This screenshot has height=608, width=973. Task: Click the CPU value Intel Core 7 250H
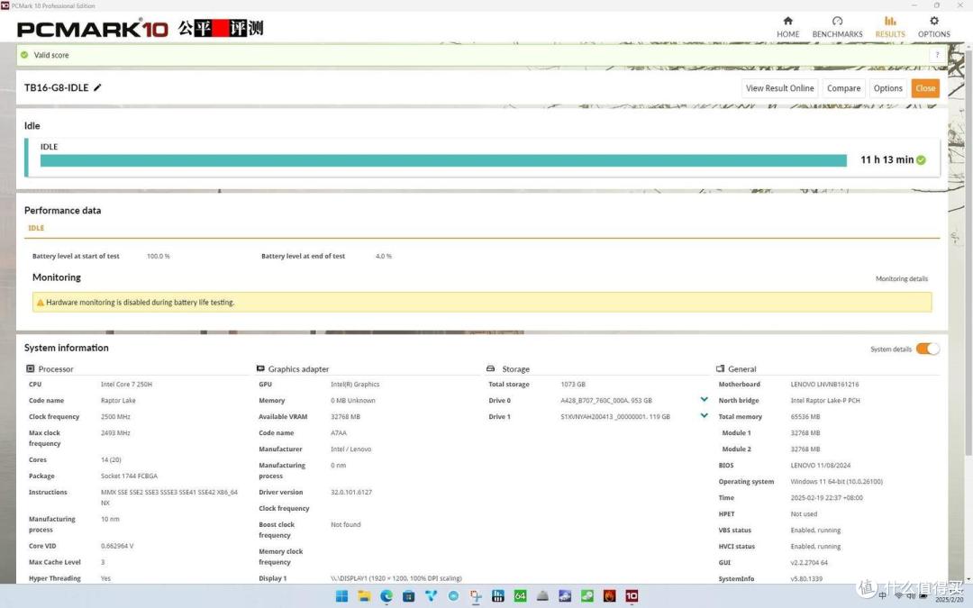coord(127,384)
